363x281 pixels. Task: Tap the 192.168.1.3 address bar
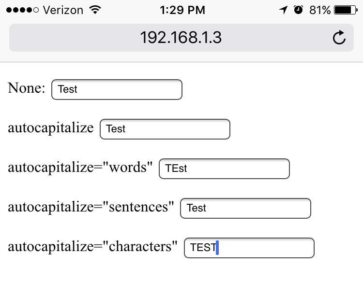tap(181, 37)
